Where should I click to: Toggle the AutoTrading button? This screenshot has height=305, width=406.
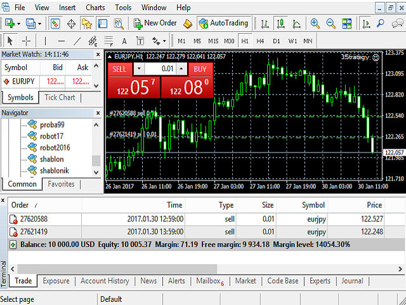click(224, 24)
